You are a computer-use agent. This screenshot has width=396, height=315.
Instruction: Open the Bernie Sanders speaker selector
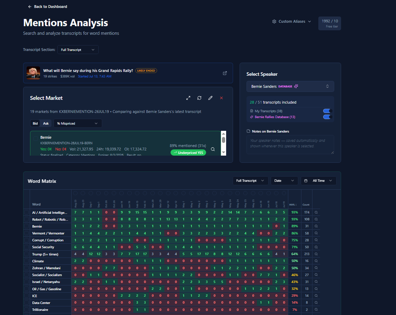290,86
